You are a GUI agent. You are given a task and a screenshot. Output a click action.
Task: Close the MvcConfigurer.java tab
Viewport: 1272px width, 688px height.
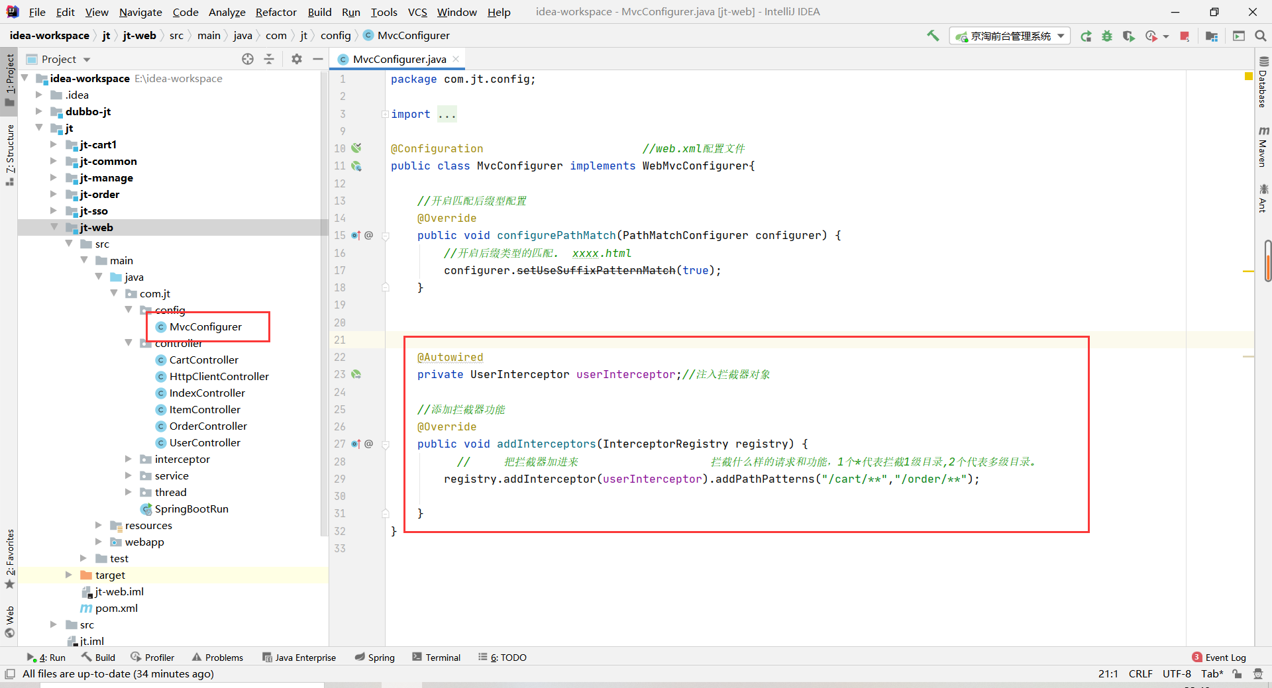(456, 59)
